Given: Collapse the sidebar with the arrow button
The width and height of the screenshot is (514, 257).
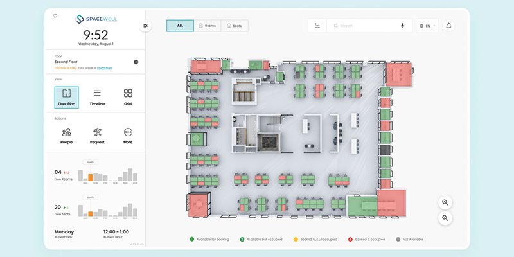Looking at the screenshot, I should [146, 26].
